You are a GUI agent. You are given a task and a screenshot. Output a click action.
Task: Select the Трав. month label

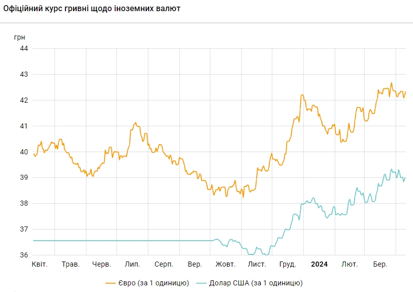coord(71,265)
